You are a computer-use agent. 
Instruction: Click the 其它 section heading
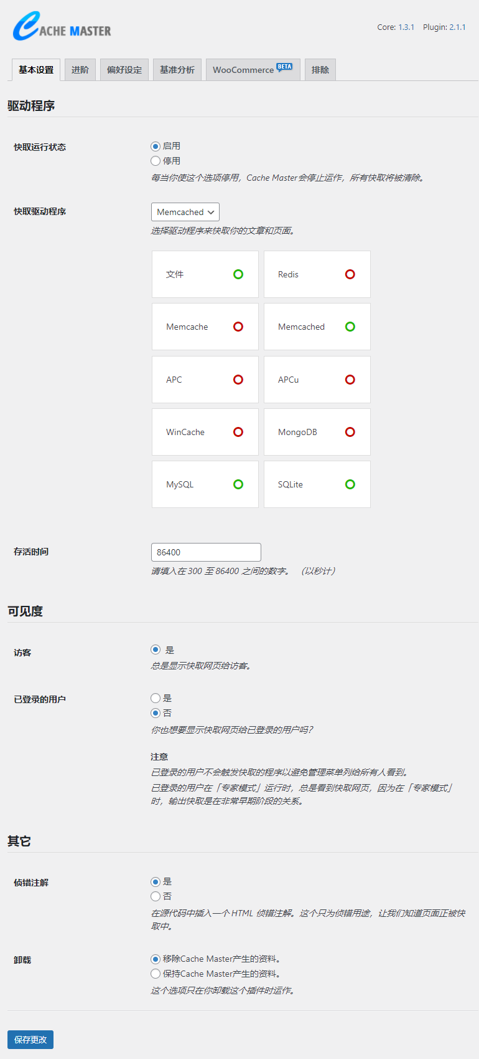pyautogui.click(x=19, y=841)
